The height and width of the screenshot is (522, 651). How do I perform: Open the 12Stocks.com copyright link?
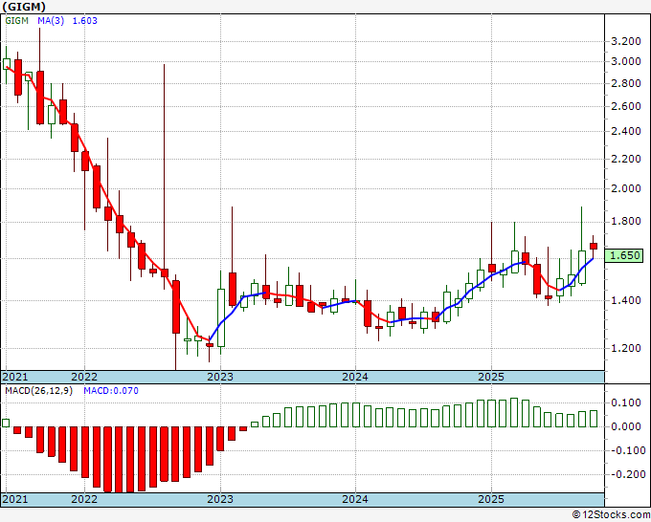point(611,515)
